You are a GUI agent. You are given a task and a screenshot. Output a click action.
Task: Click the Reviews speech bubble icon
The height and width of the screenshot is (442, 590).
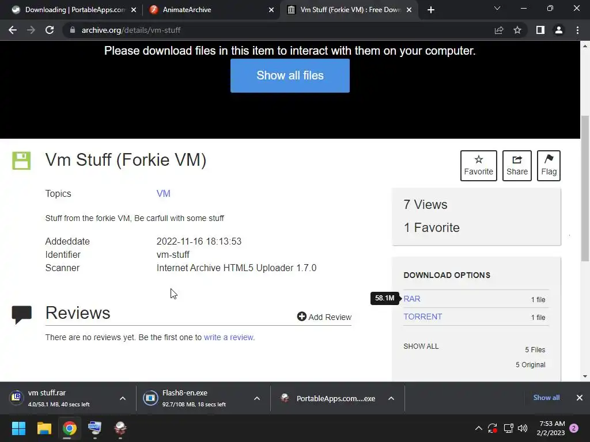coord(21,315)
